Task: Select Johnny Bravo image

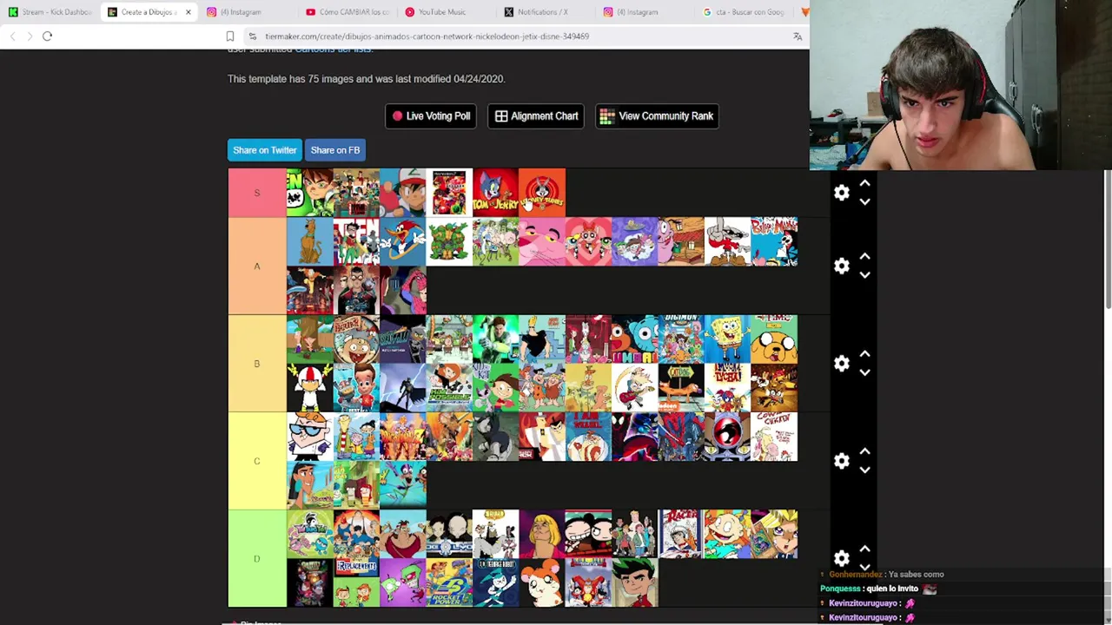Action: [x=542, y=339]
